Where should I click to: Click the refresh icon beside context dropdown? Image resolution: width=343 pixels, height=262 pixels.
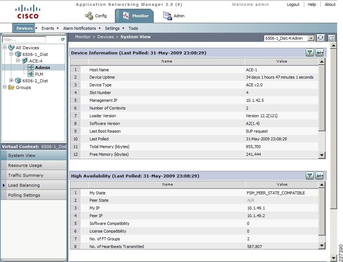[321, 38]
